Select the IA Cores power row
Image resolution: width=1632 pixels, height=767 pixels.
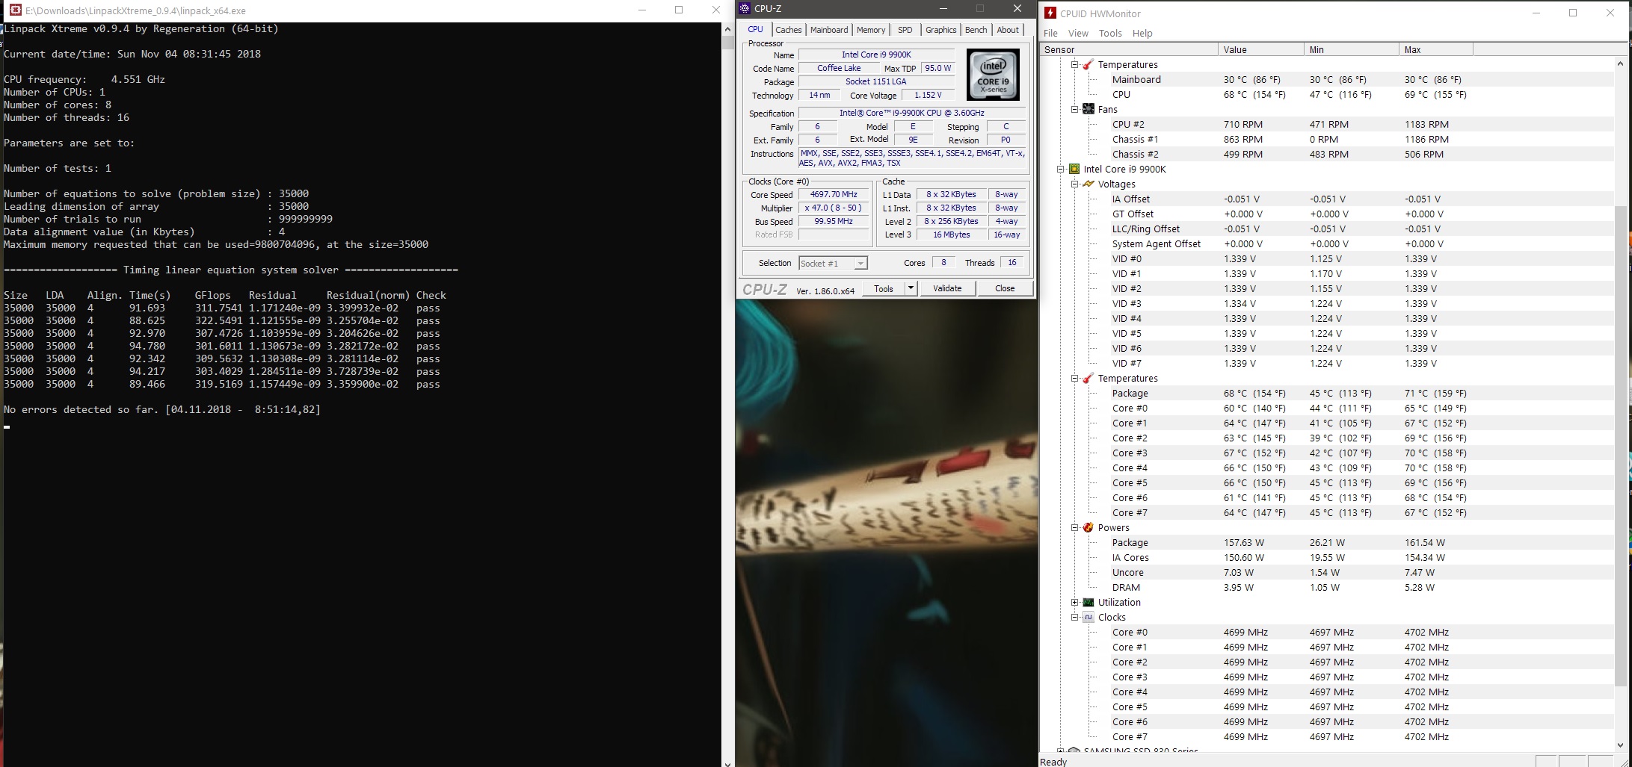(x=1327, y=558)
